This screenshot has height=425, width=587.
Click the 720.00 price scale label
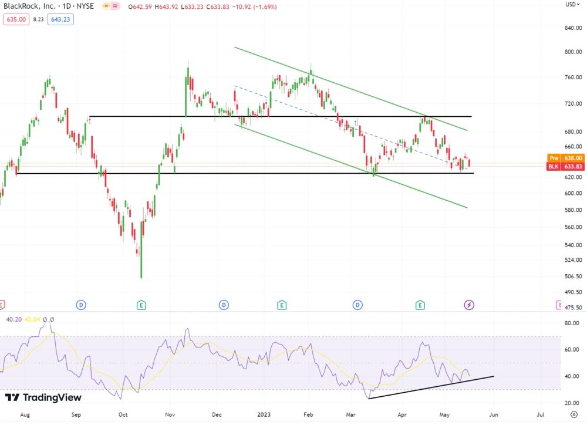(573, 103)
